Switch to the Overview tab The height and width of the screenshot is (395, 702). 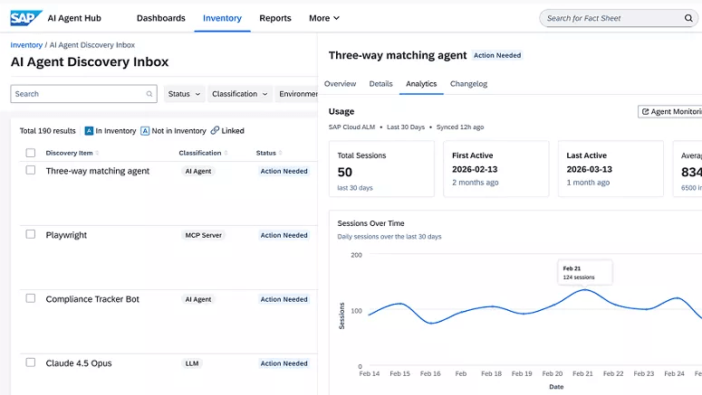coord(340,84)
